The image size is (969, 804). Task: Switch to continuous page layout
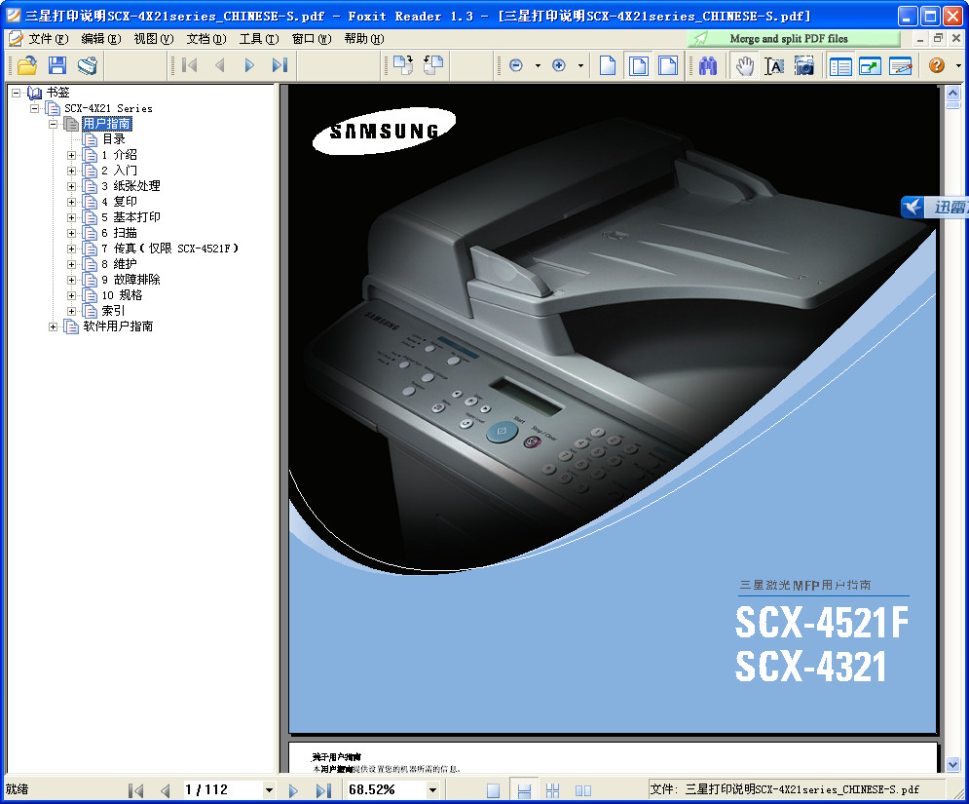(x=523, y=789)
